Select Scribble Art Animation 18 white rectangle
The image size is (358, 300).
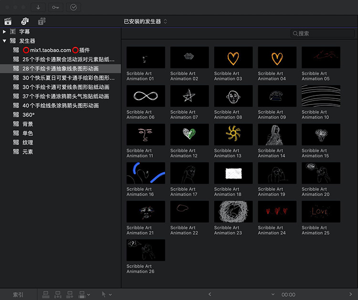point(233,173)
